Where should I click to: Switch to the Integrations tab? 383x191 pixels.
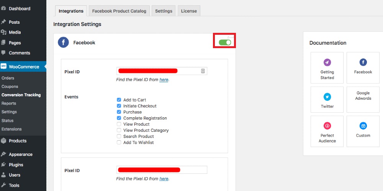[71, 11]
